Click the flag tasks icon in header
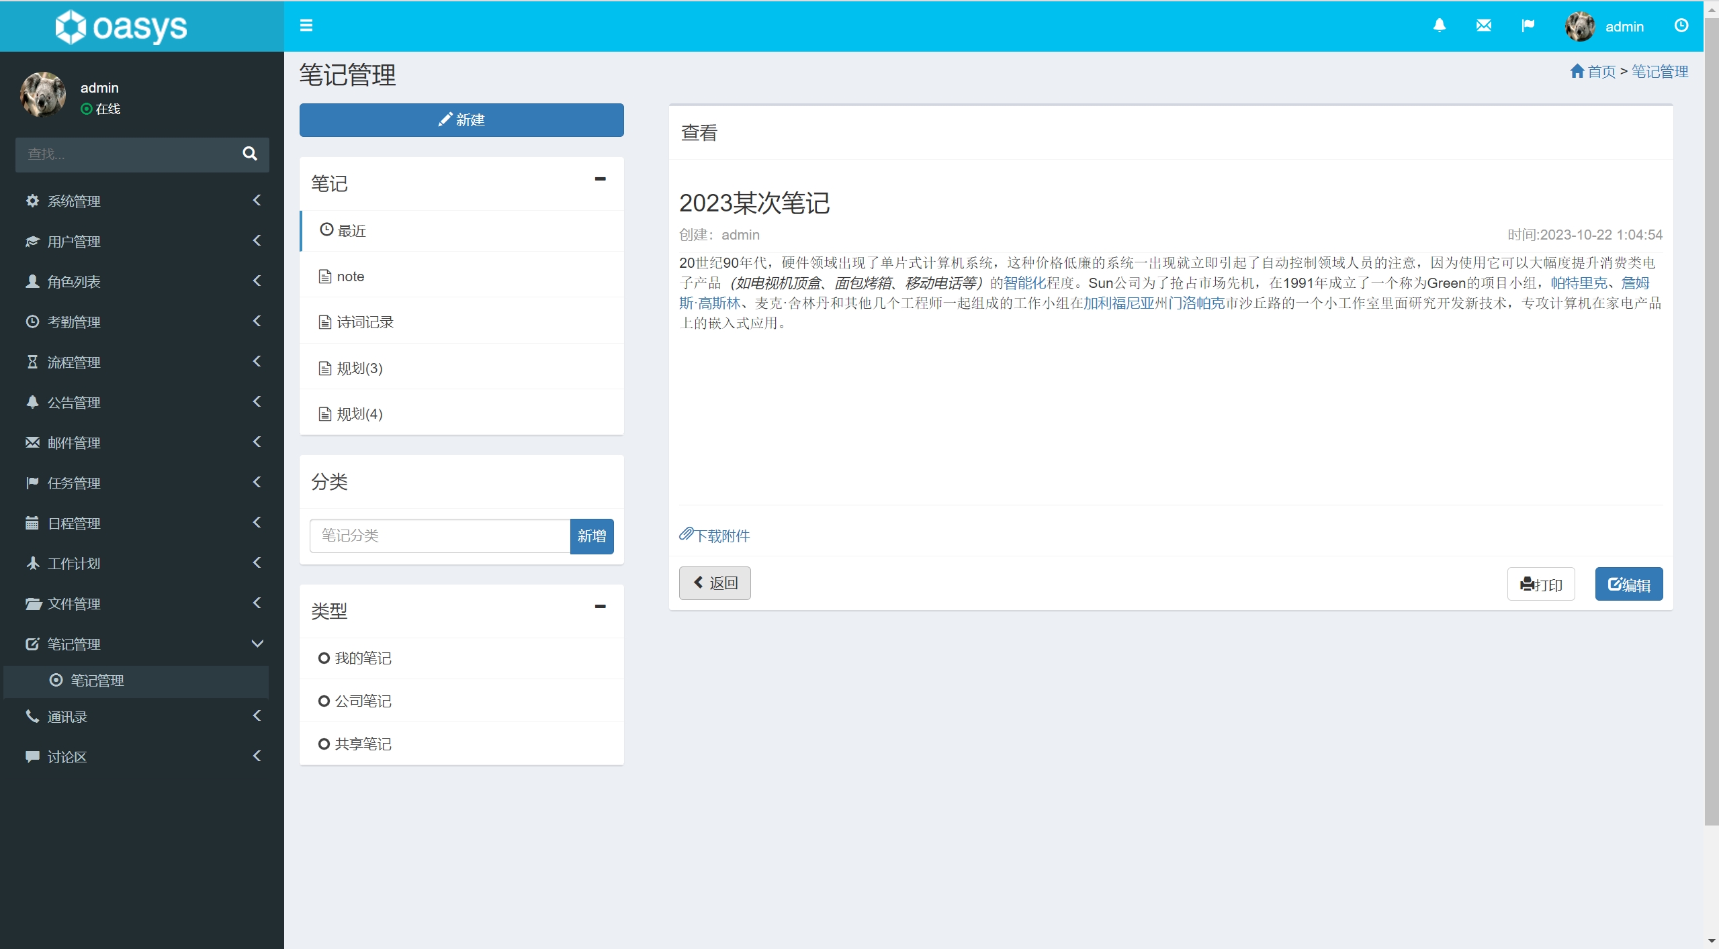Image resolution: width=1719 pixels, height=949 pixels. pyautogui.click(x=1528, y=26)
